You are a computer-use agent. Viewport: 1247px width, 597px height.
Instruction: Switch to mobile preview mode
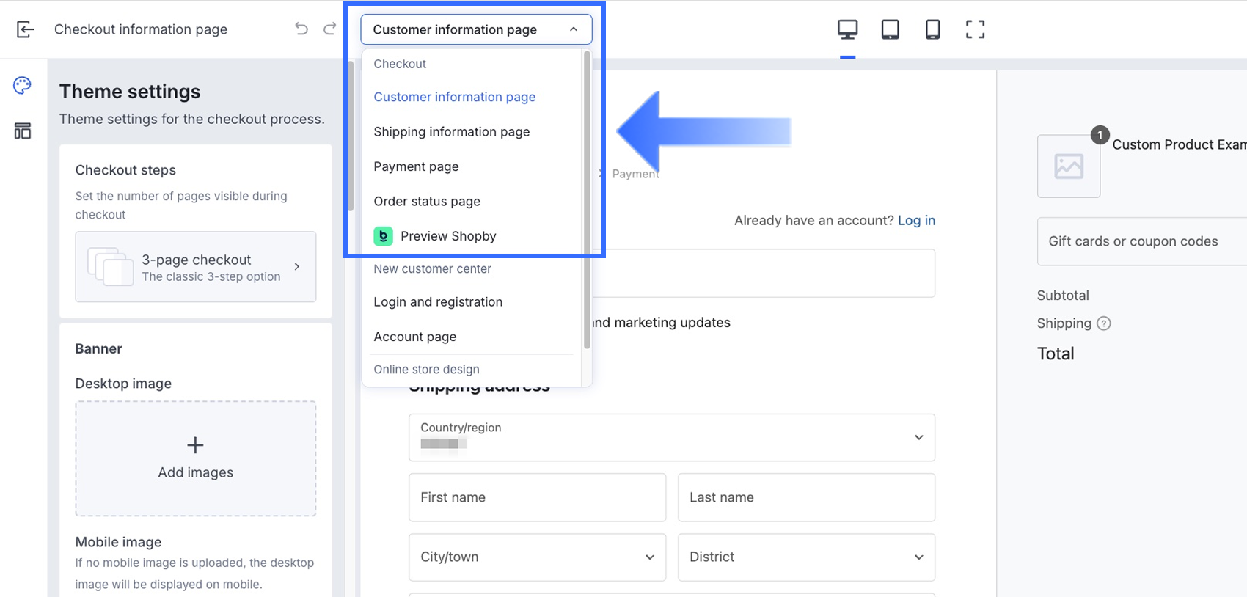[x=932, y=29]
